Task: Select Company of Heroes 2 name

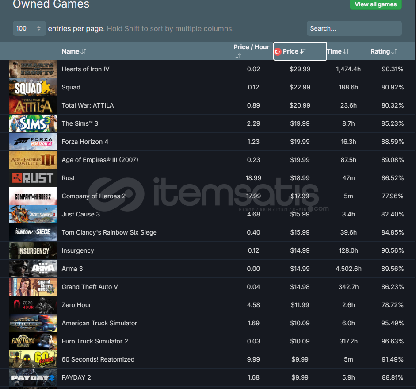Action: click(x=93, y=196)
